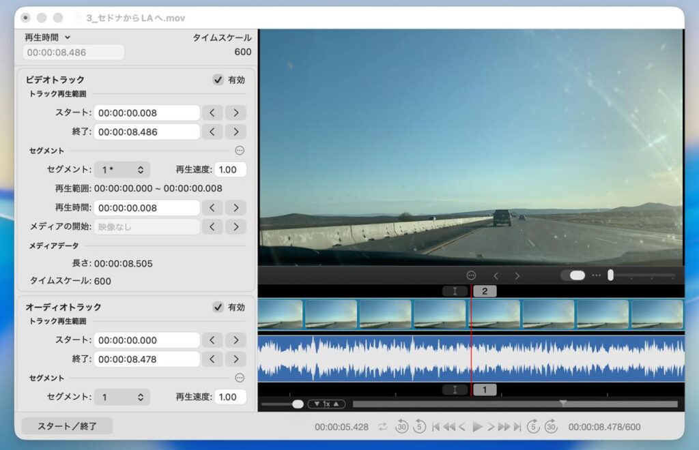The height and width of the screenshot is (450, 699).
Task: Fast forward playback
Action: pyautogui.click(x=504, y=427)
